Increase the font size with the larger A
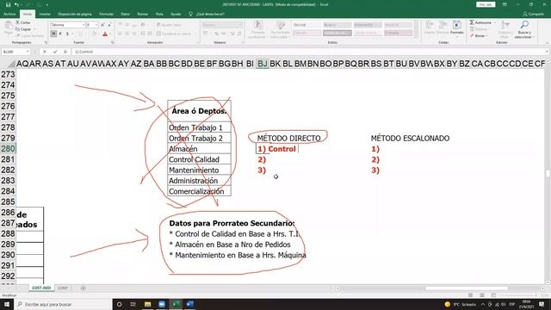 [102, 25]
